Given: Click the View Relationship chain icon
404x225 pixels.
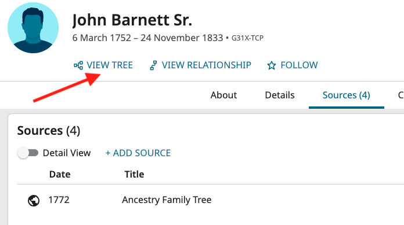Looking at the screenshot, I should click(153, 65).
